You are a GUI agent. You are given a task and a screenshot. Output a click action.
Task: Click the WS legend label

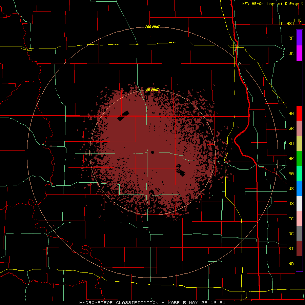coord(291,189)
